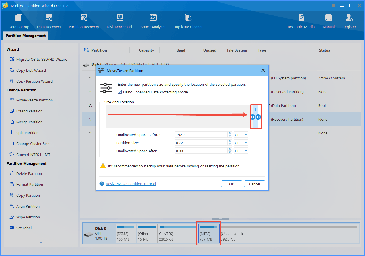Click the refresh icon beside Partition header
Screen dimensions: 365x256
click(86, 50)
